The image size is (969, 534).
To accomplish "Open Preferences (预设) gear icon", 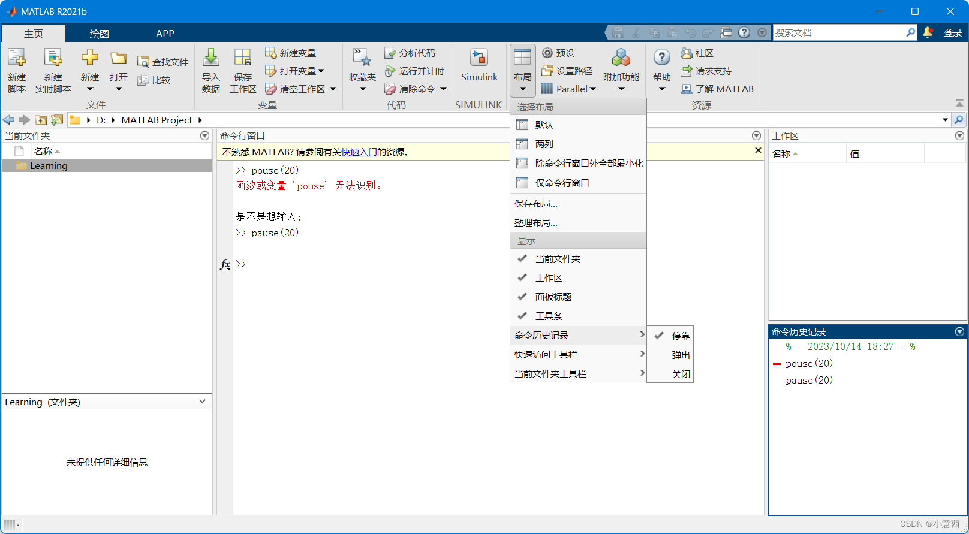I will [547, 53].
